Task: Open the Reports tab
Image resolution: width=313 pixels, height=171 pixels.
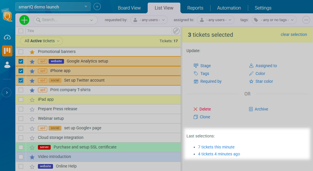Action: (x=195, y=8)
